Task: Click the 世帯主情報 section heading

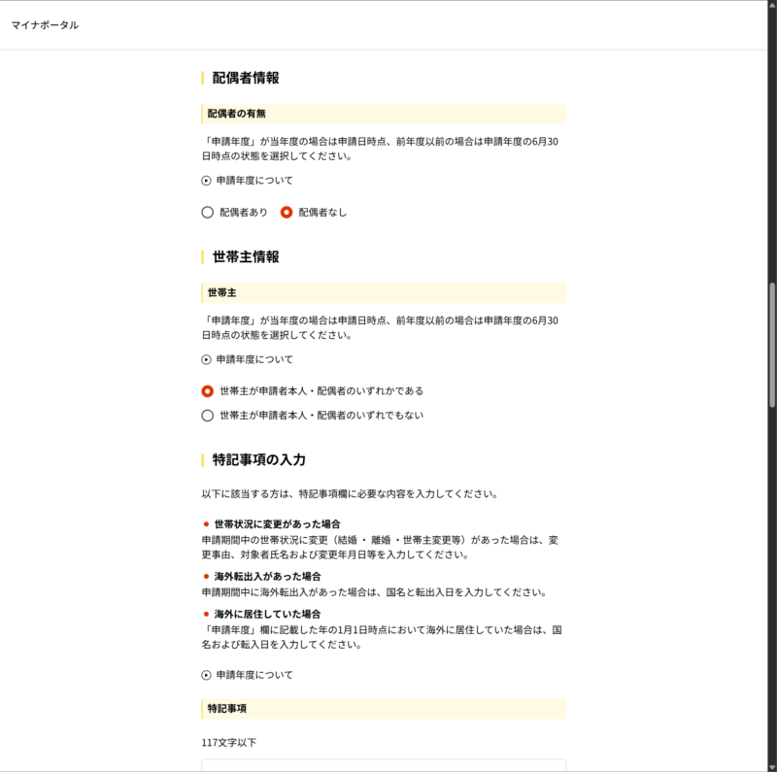Action: coord(246,257)
